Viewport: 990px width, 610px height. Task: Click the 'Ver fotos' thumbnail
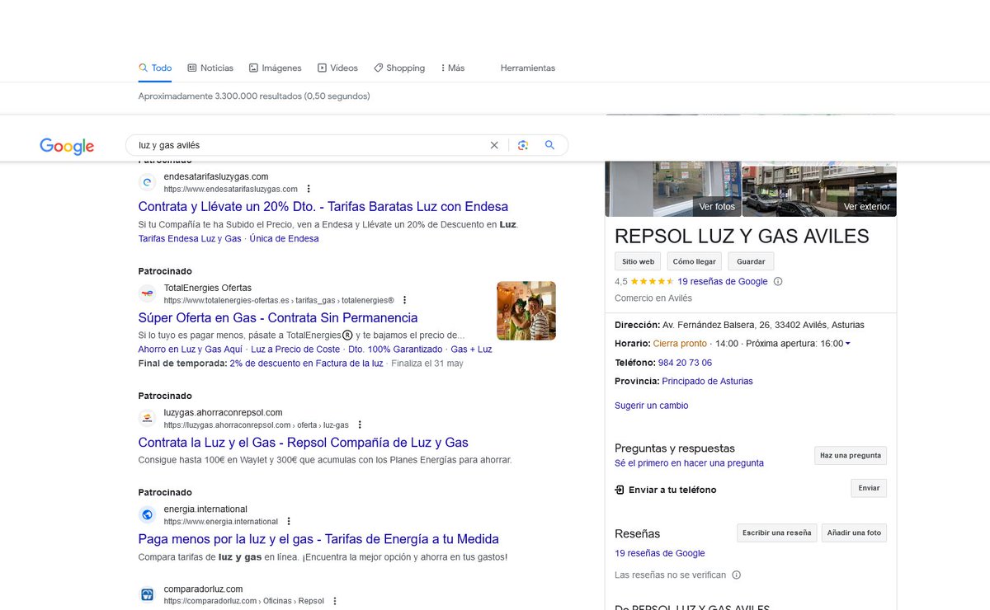click(x=672, y=190)
